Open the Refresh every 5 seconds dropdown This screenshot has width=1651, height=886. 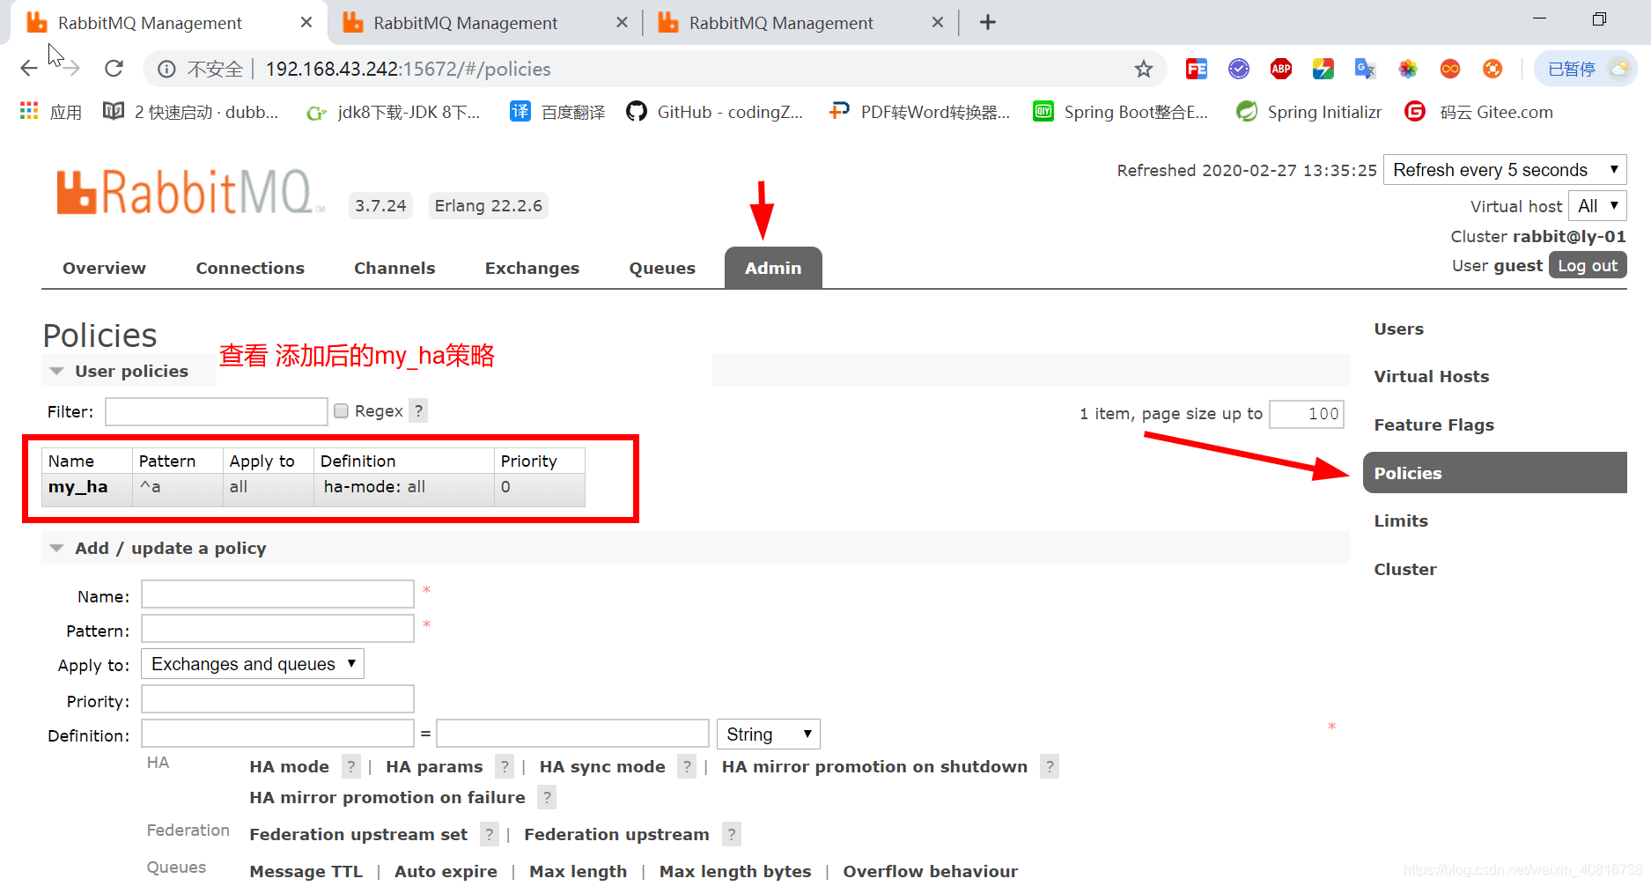1505,170
